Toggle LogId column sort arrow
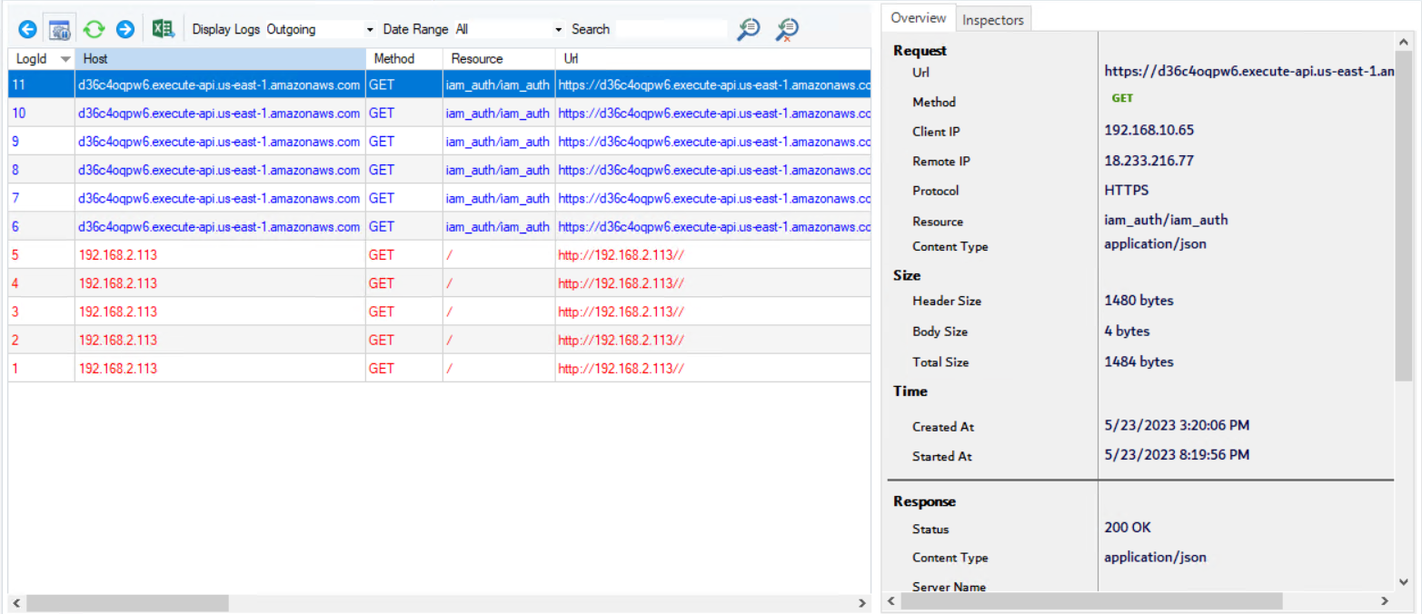1422x614 pixels. [65, 59]
